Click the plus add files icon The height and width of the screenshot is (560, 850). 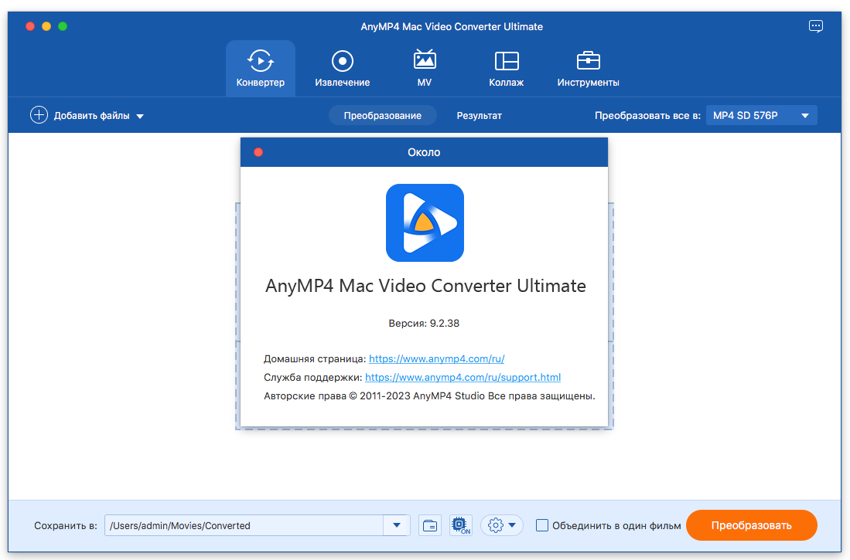[x=39, y=115]
